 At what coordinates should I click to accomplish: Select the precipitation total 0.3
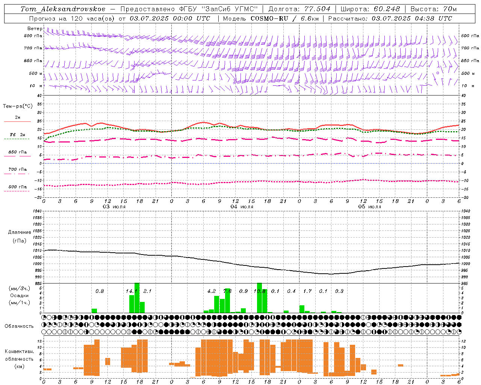(339, 291)
